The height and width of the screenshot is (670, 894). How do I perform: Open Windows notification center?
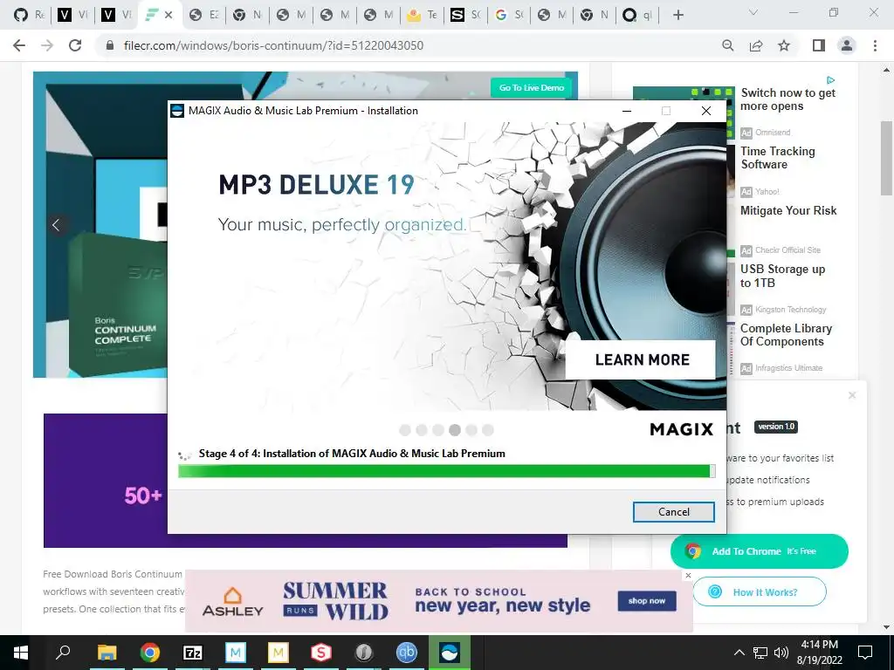tap(865, 653)
